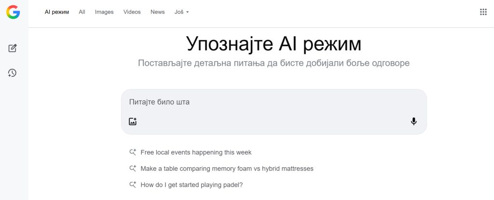Click the Упознајте AI режим heading
The width and height of the screenshot is (494, 200).
(274, 44)
